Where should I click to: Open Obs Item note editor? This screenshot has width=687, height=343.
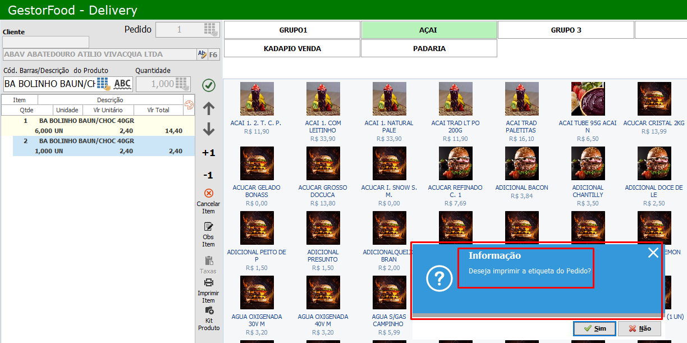click(208, 227)
